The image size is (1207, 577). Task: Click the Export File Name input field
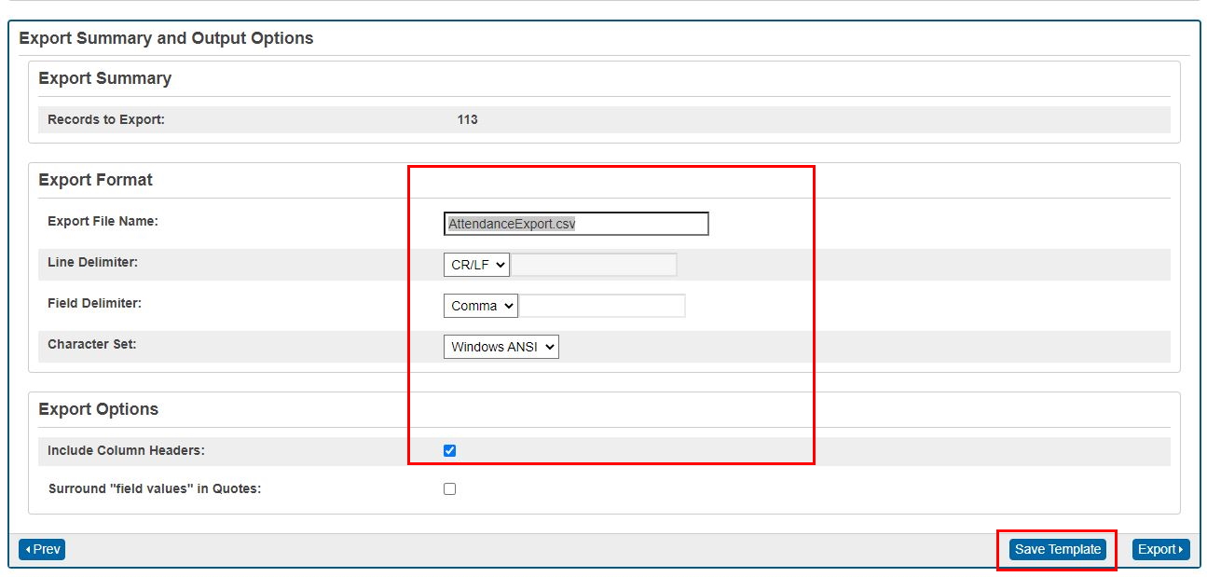[576, 224]
